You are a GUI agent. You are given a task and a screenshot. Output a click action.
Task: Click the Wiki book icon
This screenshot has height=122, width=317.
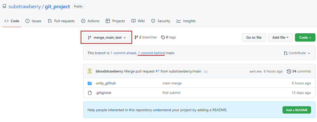click(x=133, y=21)
